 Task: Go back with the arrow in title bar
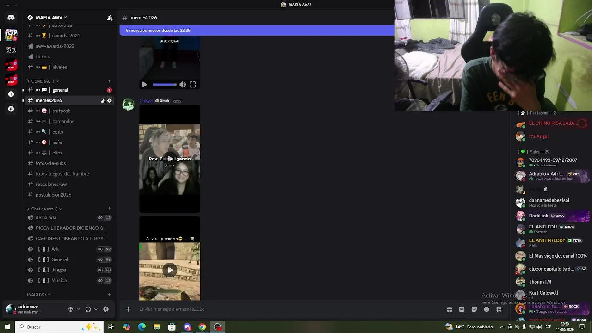pyautogui.click(x=7, y=5)
